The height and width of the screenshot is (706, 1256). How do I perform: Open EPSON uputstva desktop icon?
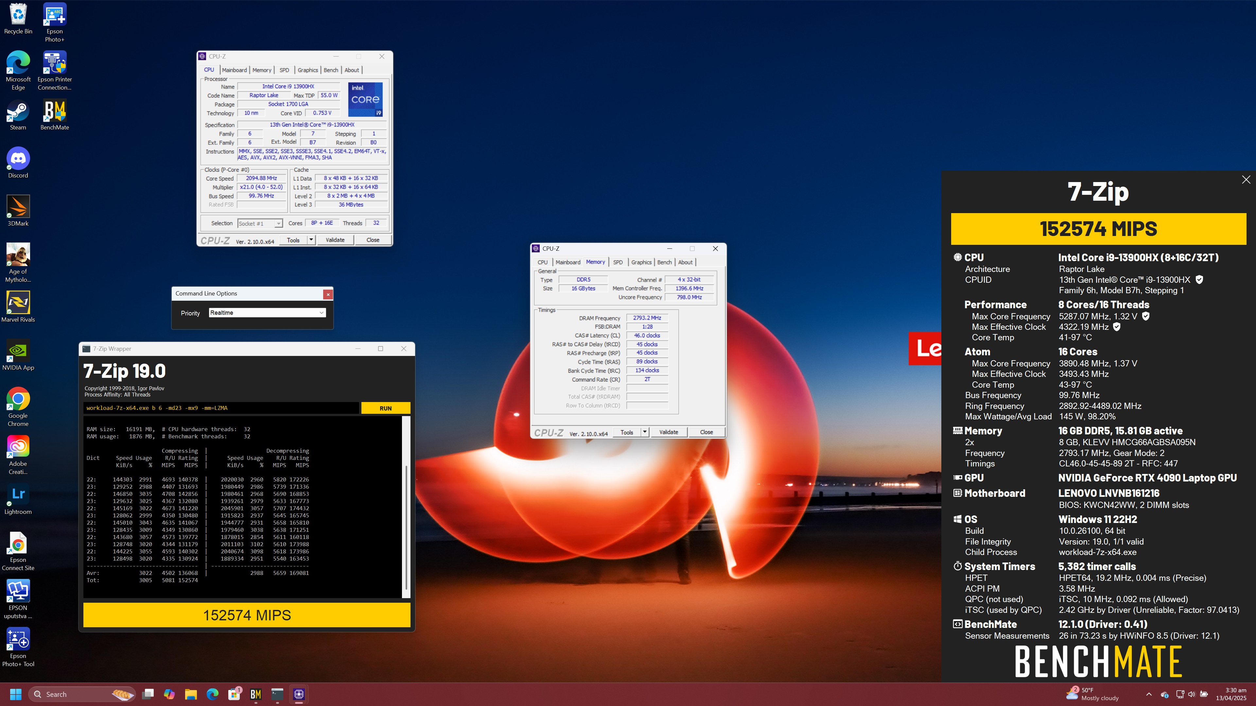click(x=18, y=599)
